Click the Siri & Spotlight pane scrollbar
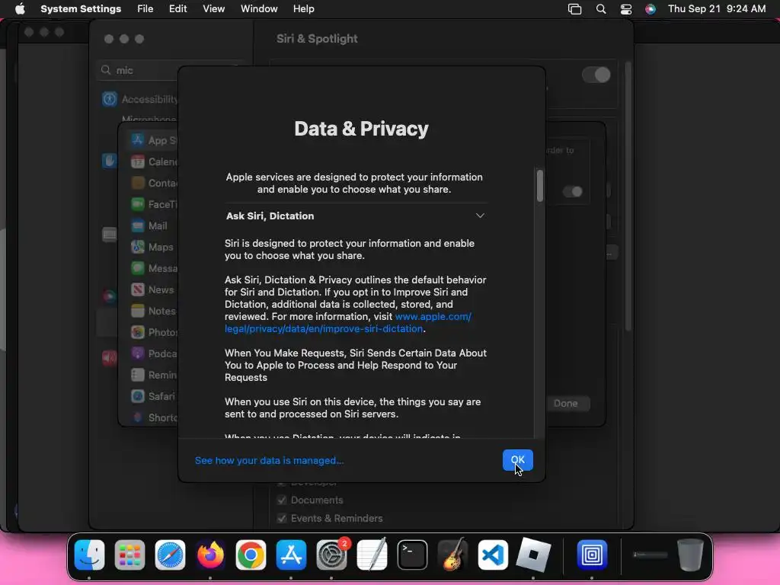The height and width of the screenshot is (585, 780). point(628,197)
